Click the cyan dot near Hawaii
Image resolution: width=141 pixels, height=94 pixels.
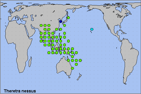click(92, 29)
